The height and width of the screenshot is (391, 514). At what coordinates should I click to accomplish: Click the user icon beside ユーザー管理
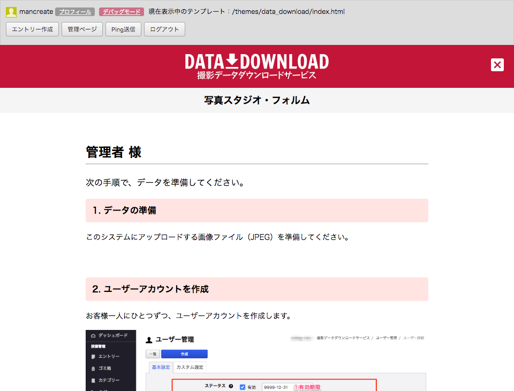pos(149,340)
